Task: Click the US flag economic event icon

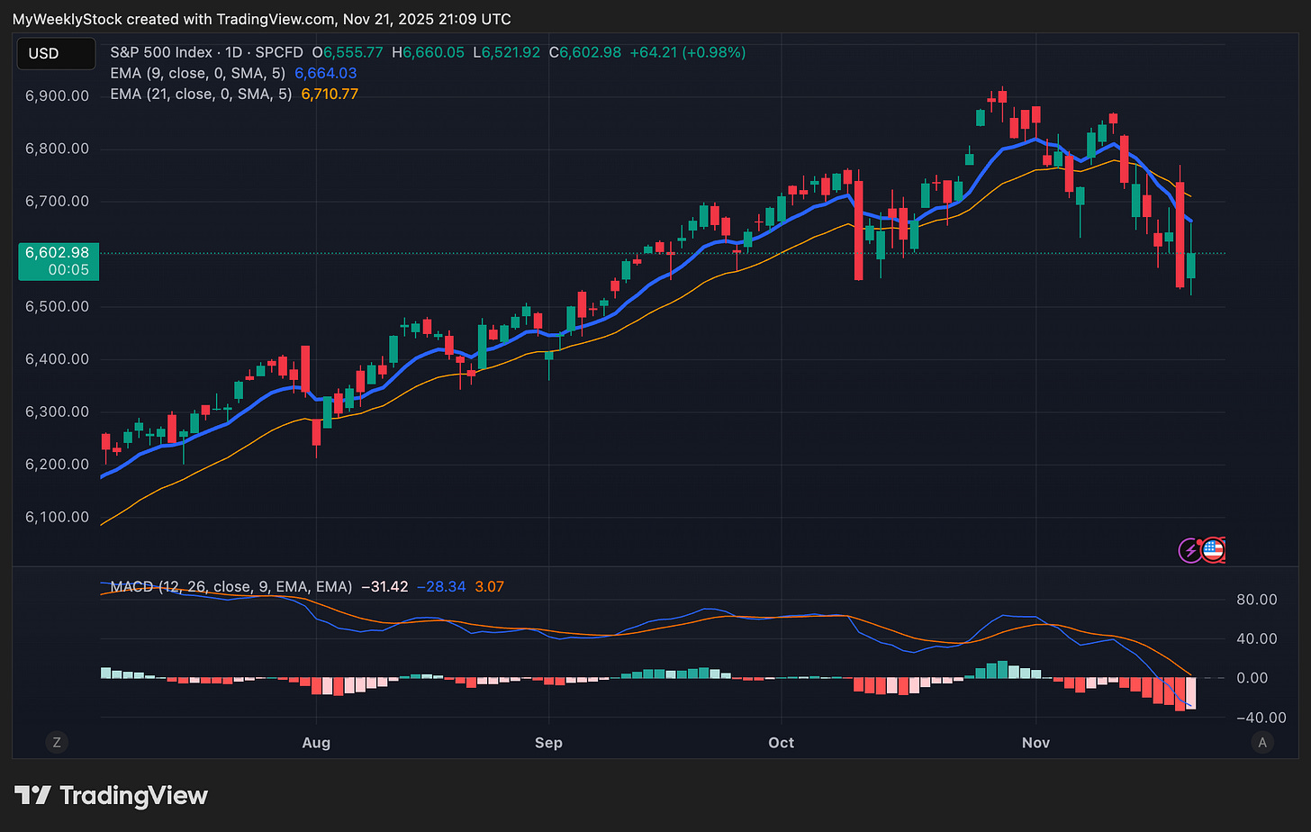Action: click(1214, 550)
